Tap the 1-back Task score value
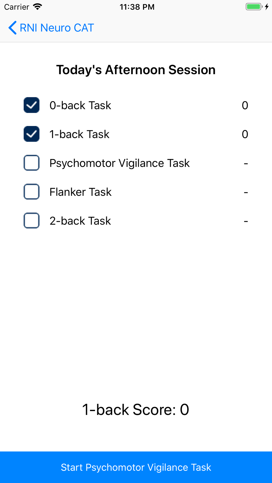The height and width of the screenshot is (483, 272). (x=245, y=134)
